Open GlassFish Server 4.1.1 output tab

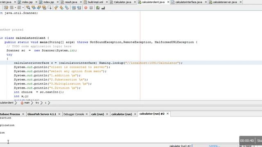click(42, 114)
